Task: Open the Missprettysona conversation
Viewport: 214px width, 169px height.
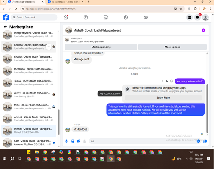Action: pyautogui.click(x=29, y=35)
